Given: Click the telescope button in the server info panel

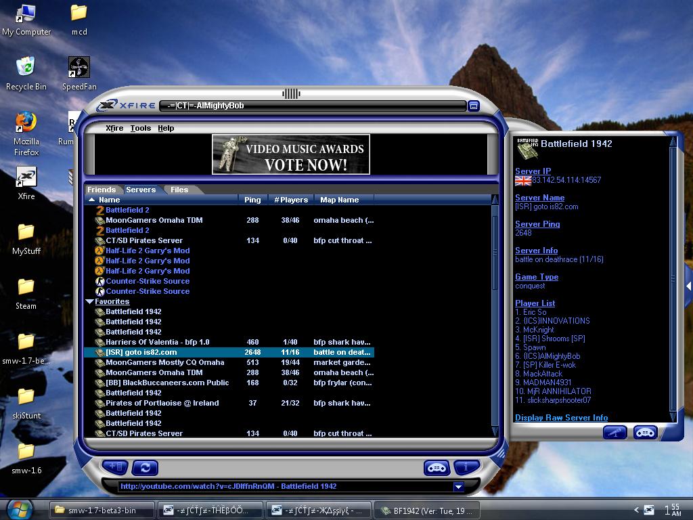Looking at the screenshot, I should pyautogui.click(x=614, y=432).
